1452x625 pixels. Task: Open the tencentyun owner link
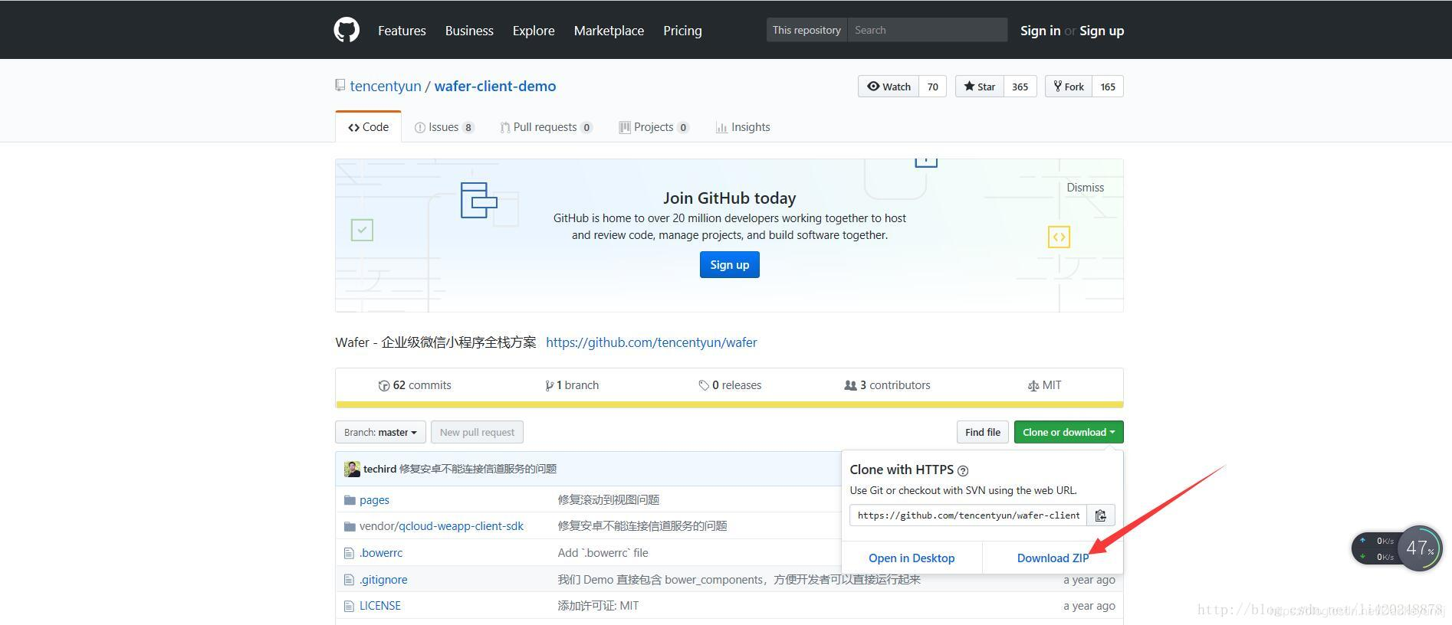pyautogui.click(x=386, y=86)
